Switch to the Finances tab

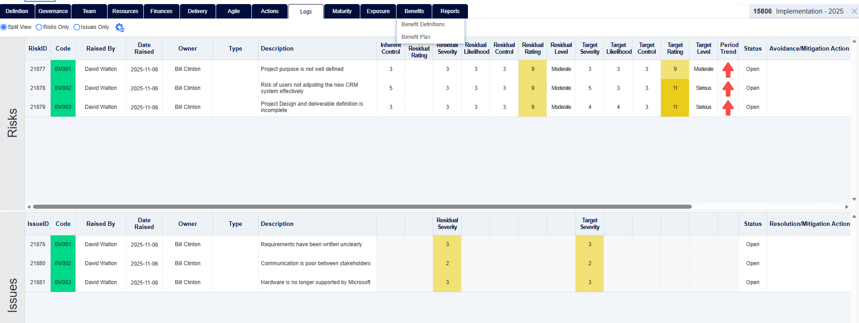click(x=161, y=11)
